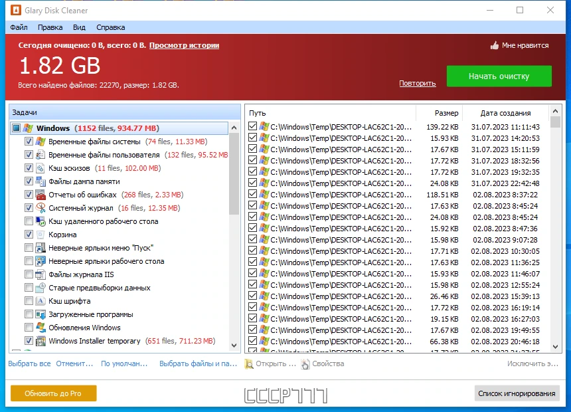Uncheck Кэш эскизов checkbox
This screenshot has width=571, height=412.
29,168
